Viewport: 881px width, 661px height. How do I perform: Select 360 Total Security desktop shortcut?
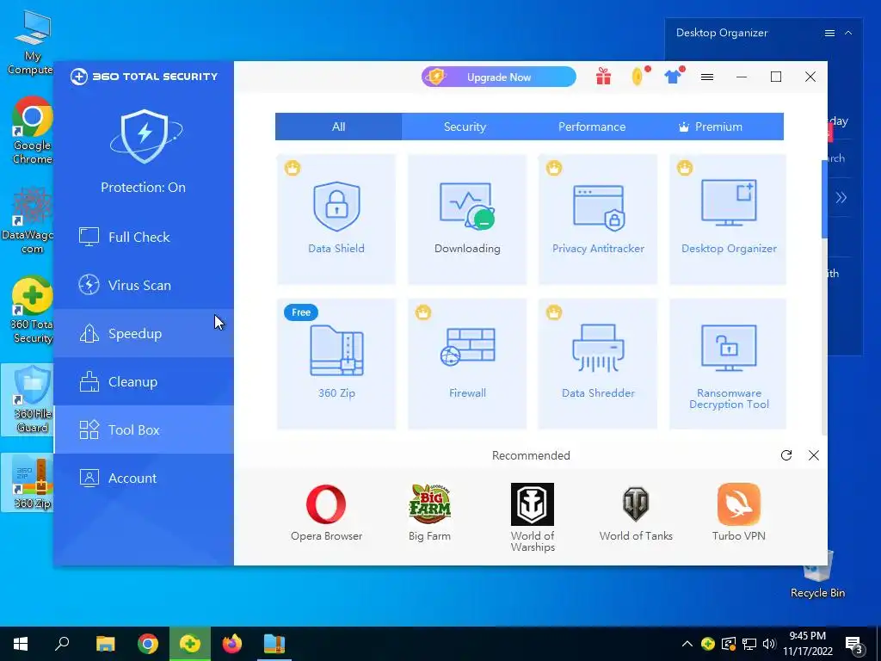tap(32, 310)
